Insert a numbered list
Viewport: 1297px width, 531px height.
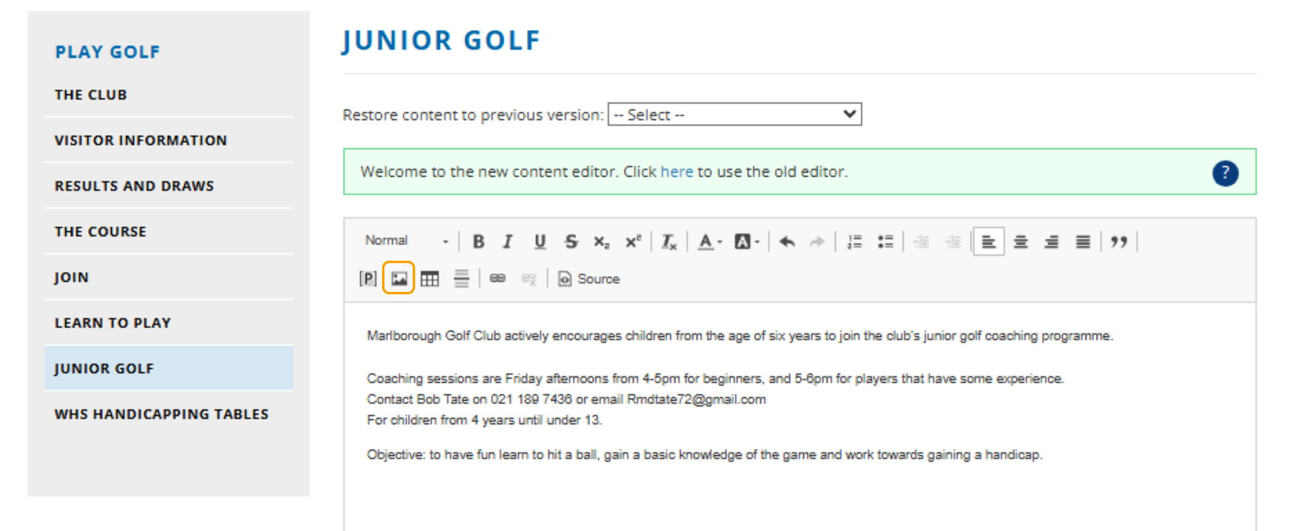[854, 241]
